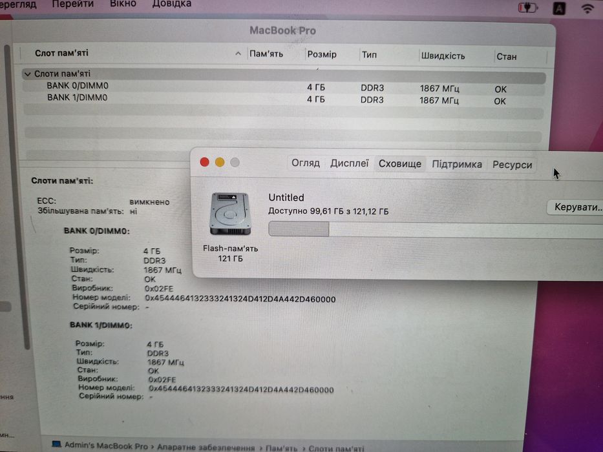Click the BANK 1/DIMM0 details heading
Viewport: 603px width, 452px height.
click(x=101, y=325)
